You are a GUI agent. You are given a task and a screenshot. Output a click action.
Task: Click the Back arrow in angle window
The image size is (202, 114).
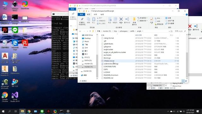click(80, 31)
